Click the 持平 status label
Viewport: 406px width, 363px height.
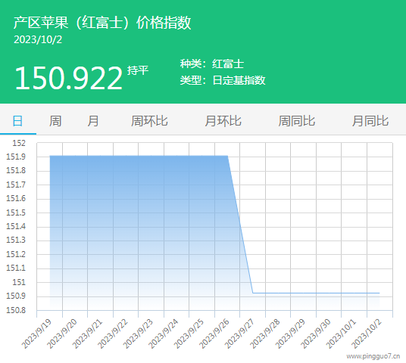pyautogui.click(x=138, y=70)
